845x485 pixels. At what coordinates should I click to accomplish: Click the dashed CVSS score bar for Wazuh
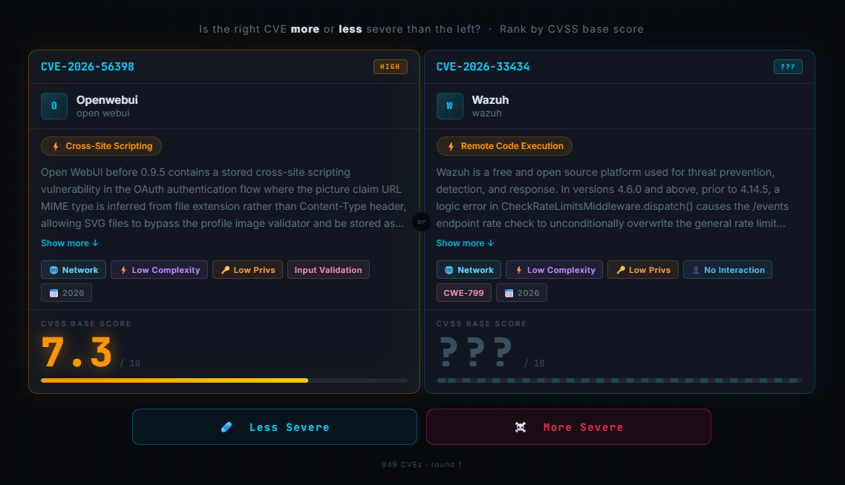click(x=619, y=380)
